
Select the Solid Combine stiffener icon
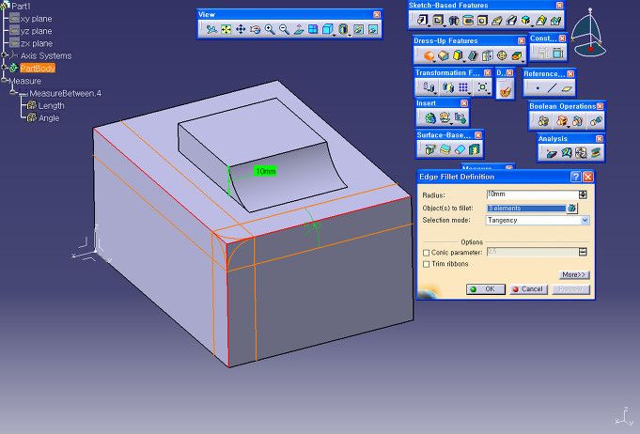tap(525, 20)
